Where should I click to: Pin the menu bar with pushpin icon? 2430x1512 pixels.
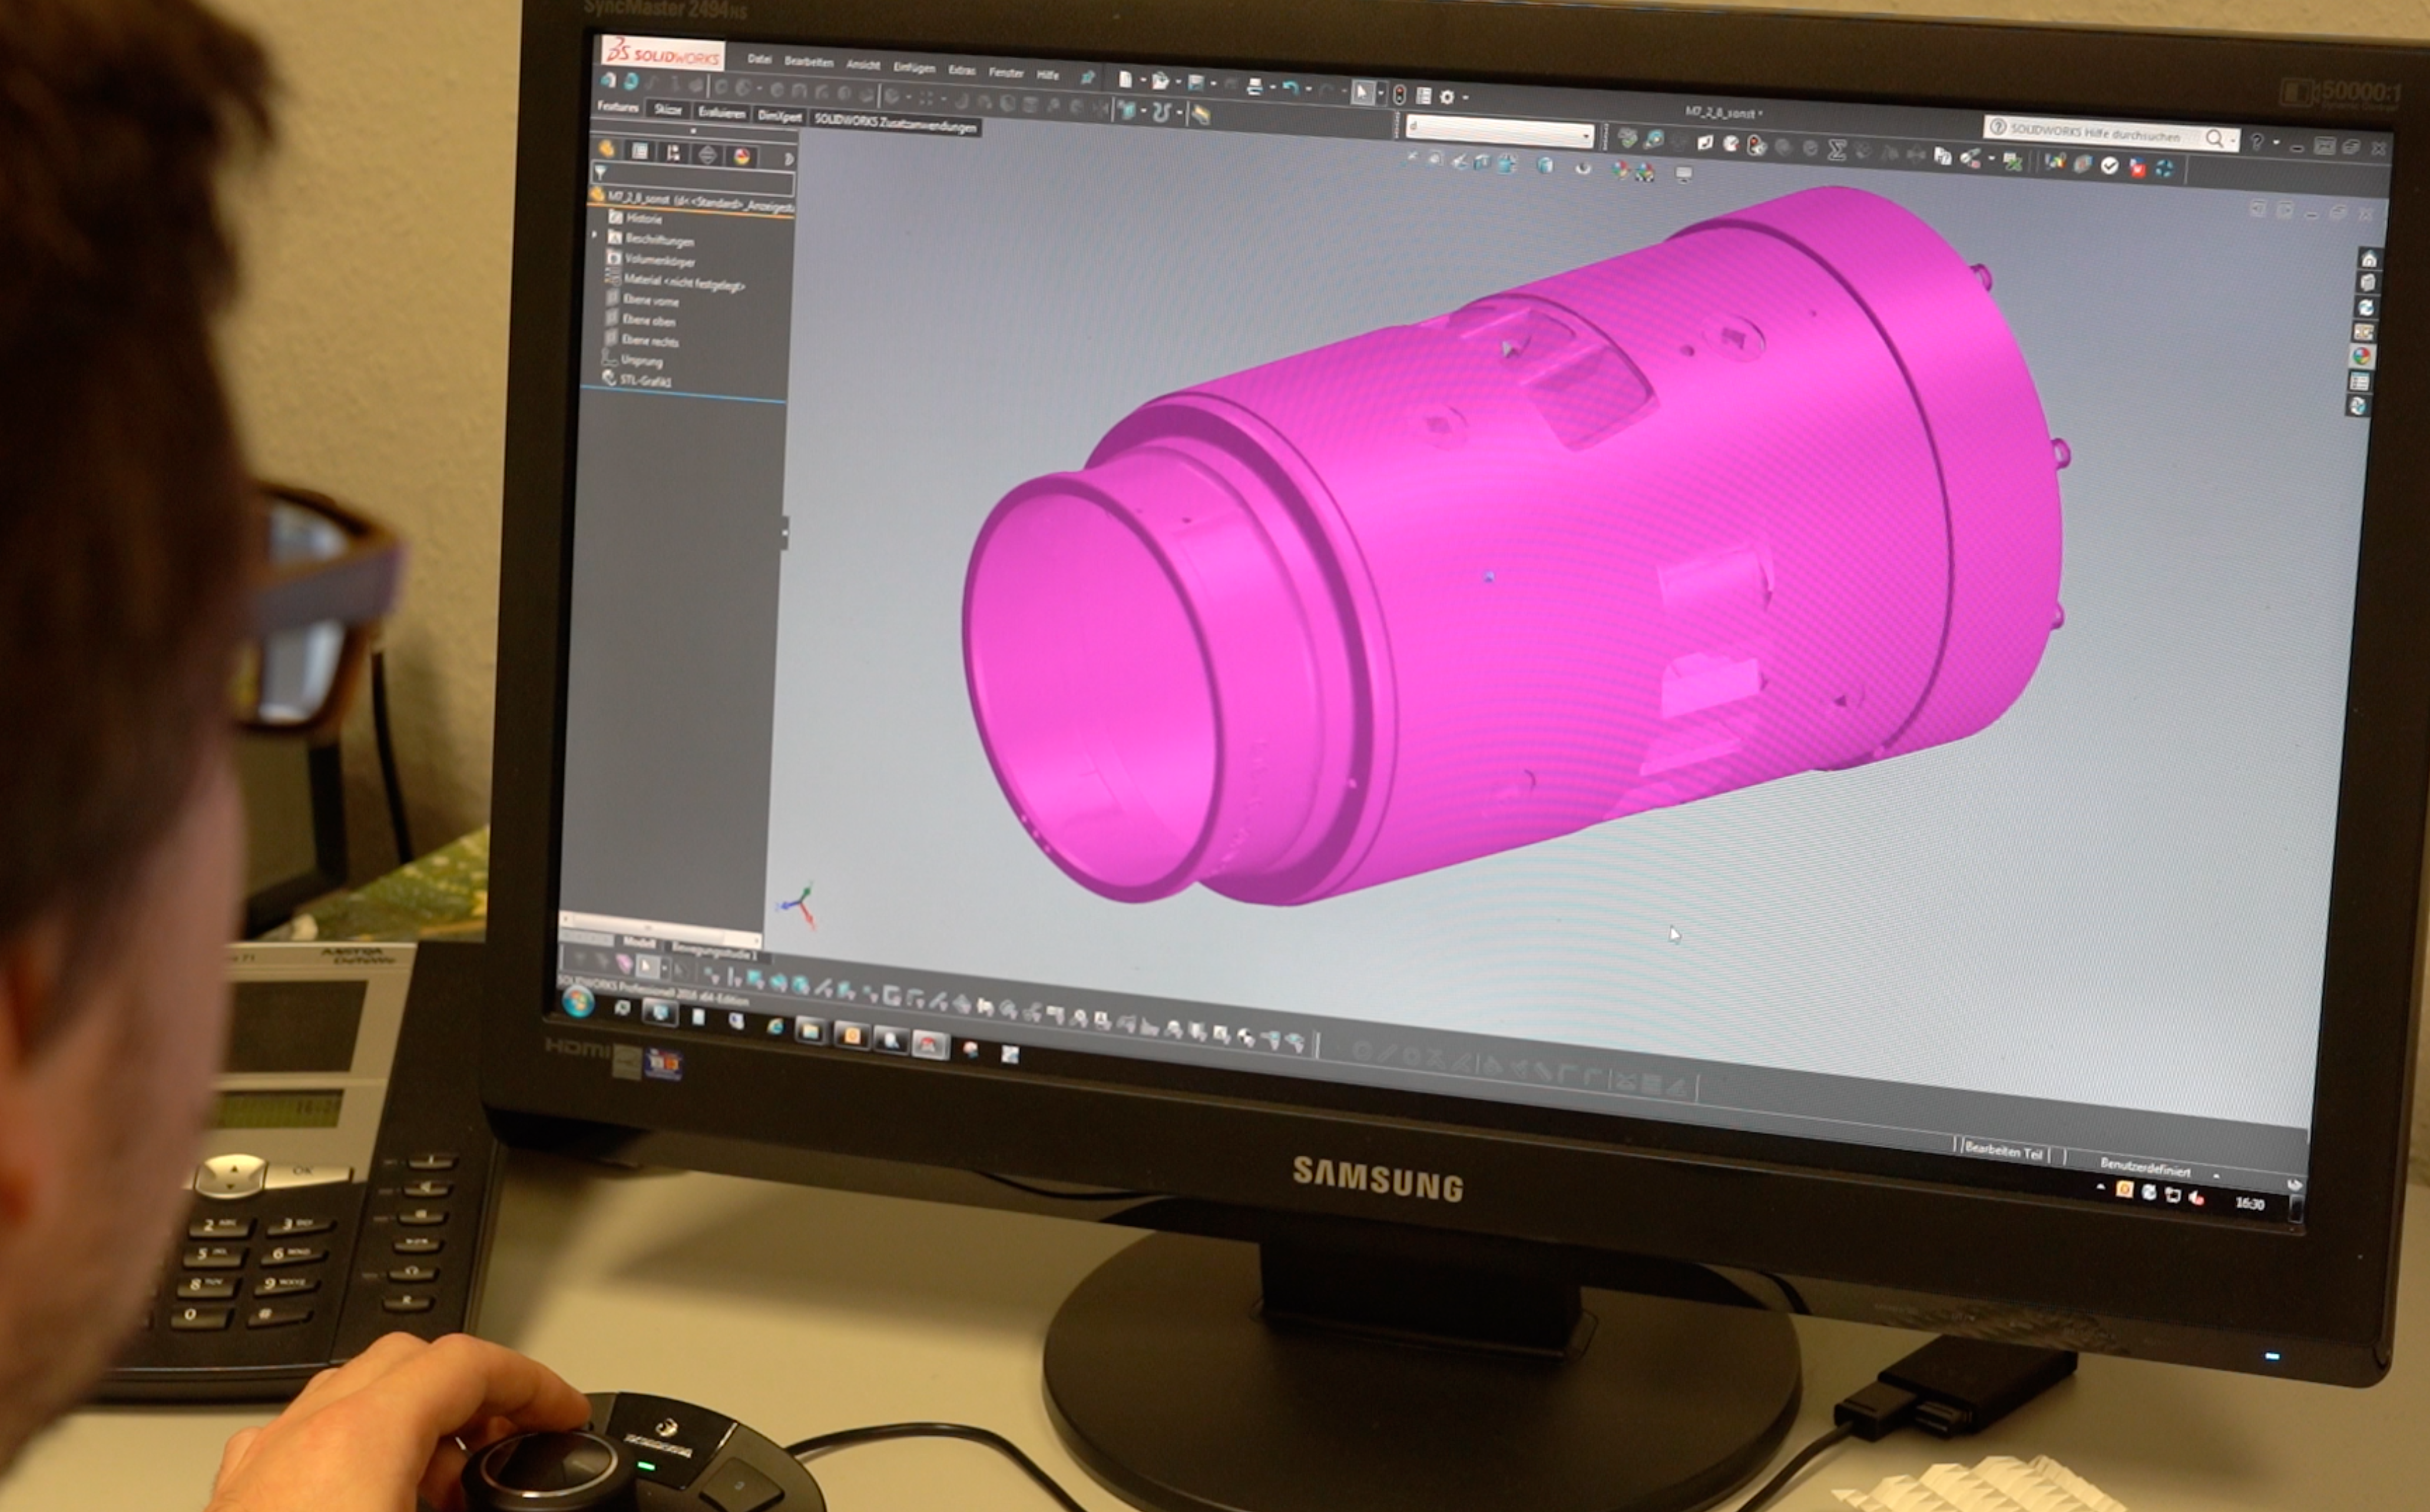point(1087,77)
